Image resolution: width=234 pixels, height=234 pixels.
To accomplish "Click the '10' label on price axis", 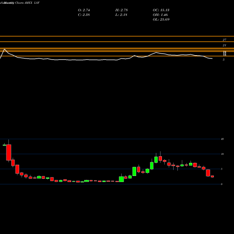I will click(x=222, y=154).
